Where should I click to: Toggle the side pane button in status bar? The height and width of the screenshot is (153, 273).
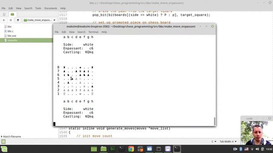pyautogui.click(x=3, y=142)
